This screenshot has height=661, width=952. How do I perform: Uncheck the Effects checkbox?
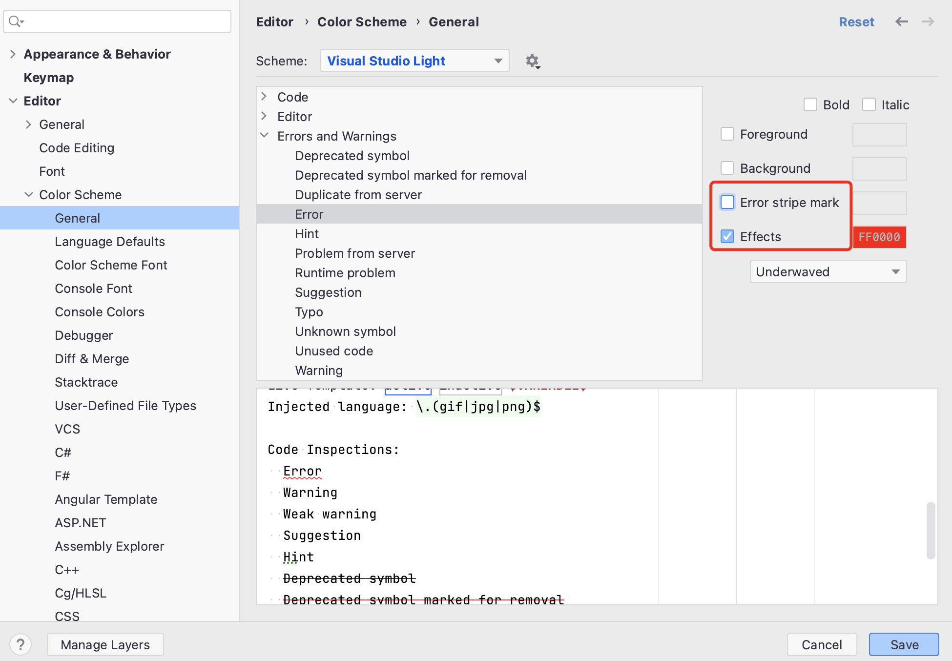tap(727, 236)
